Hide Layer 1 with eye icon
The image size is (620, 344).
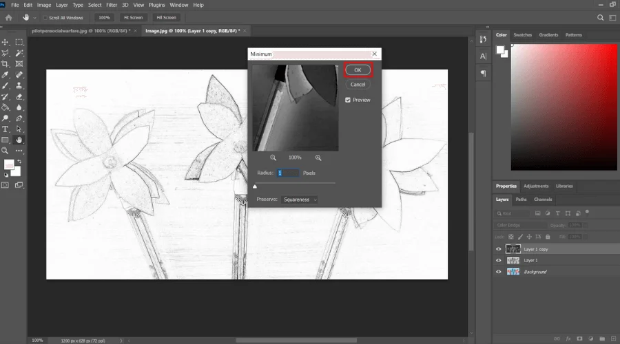click(x=499, y=260)
